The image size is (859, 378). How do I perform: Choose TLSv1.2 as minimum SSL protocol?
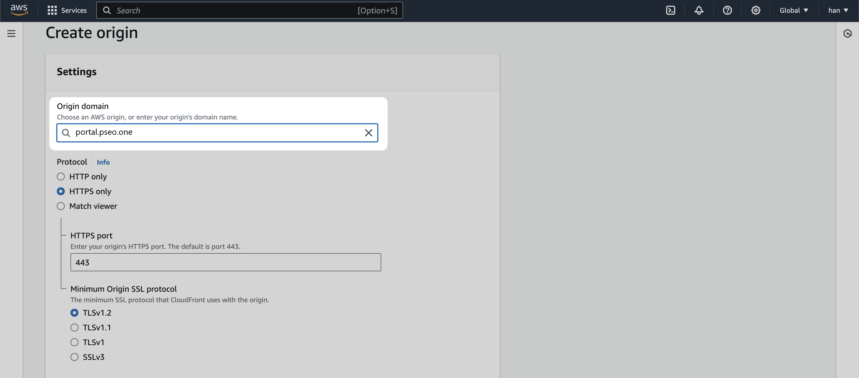pyautogui.click(x=74, y=313)
